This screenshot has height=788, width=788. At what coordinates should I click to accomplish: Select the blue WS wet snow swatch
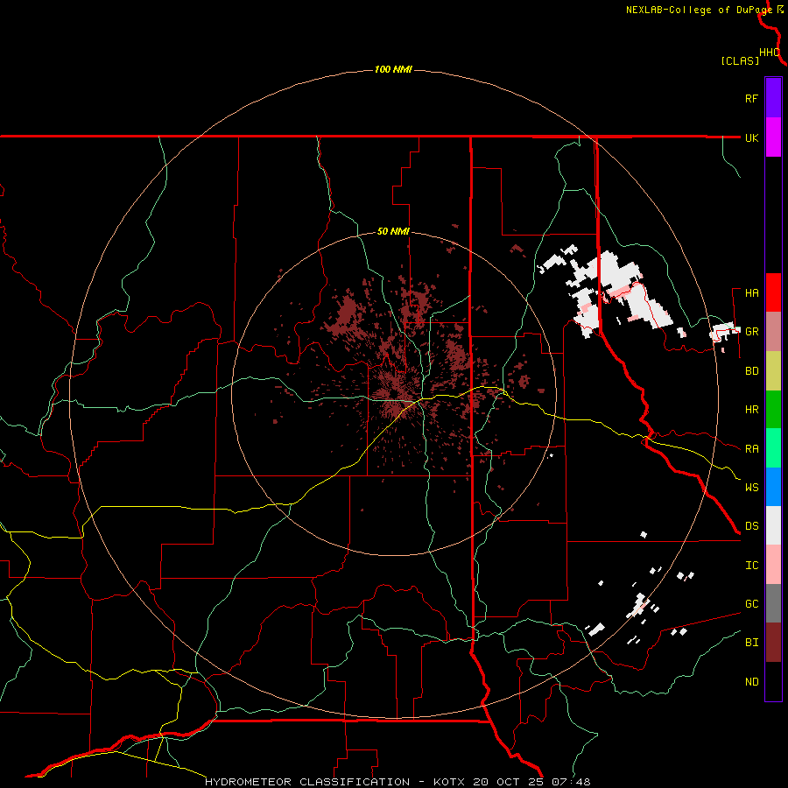point(773,487)
